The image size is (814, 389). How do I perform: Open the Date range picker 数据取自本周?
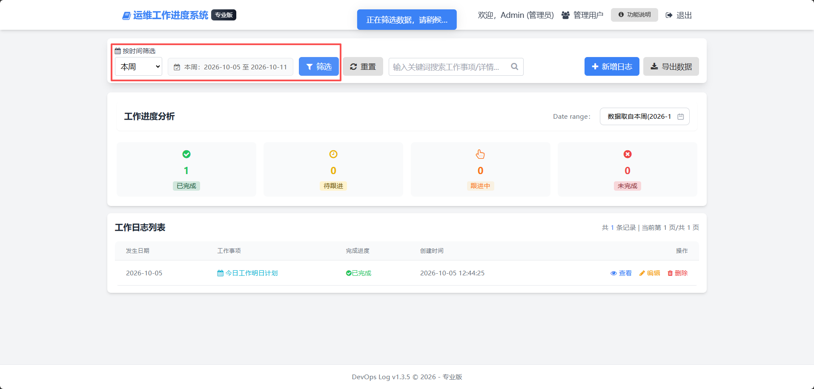(645, 117)
